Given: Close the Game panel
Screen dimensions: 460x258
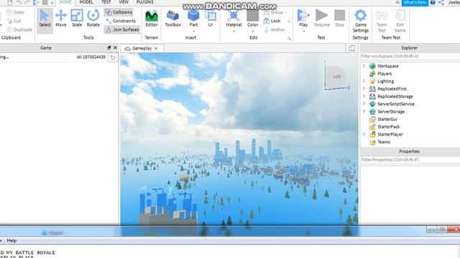Looking at the screenshot, I should tap(115, 48).
